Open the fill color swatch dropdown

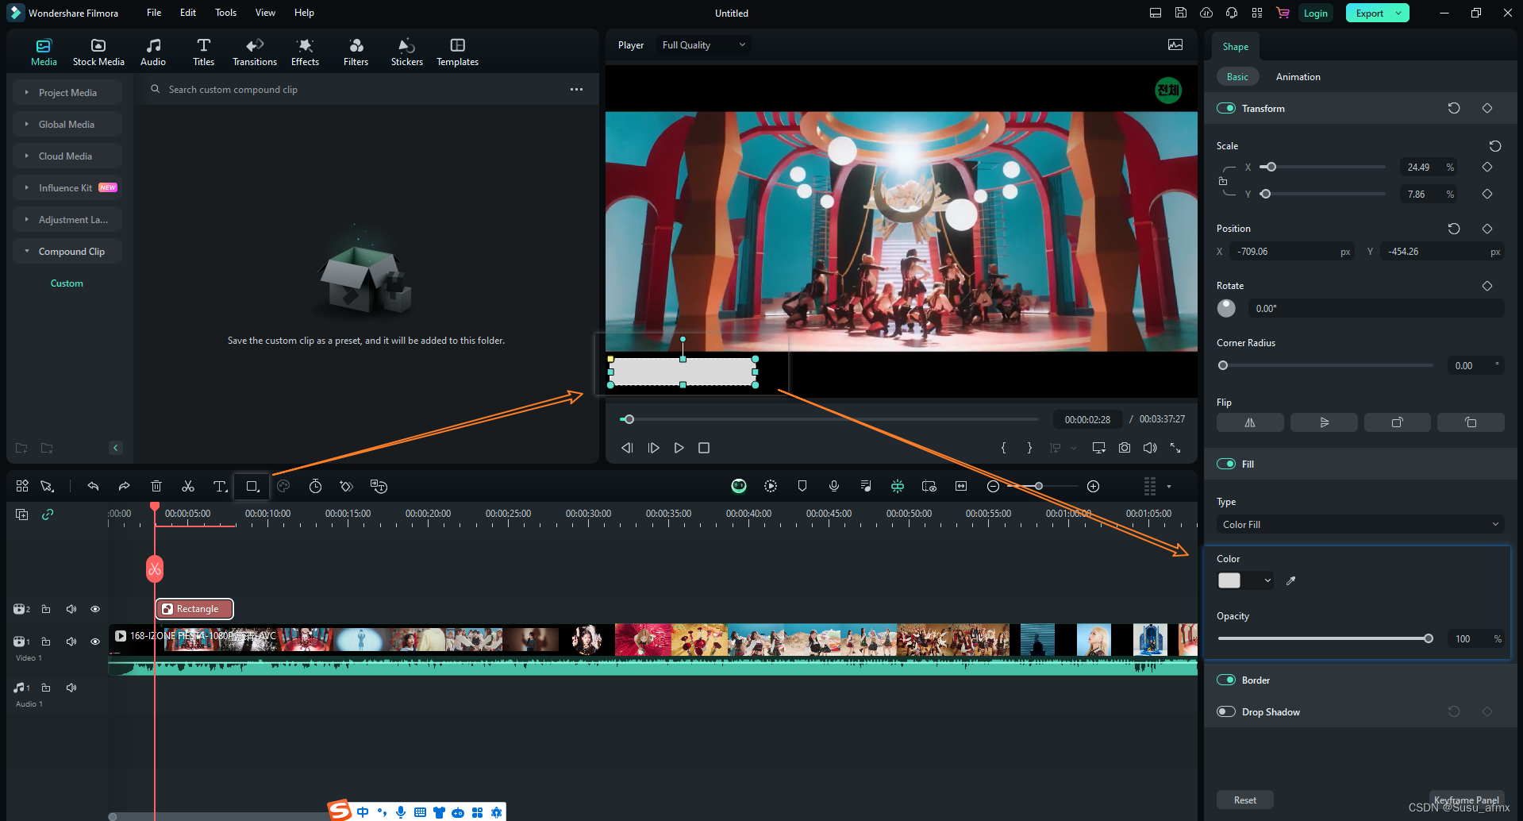1244,580
